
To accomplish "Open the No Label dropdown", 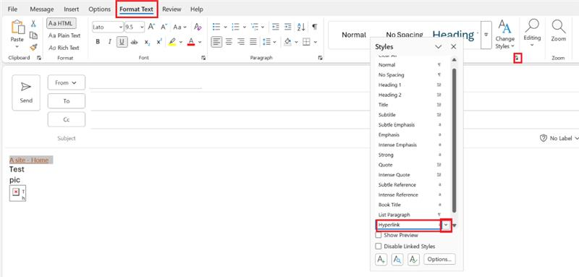I will click(559, 138).
